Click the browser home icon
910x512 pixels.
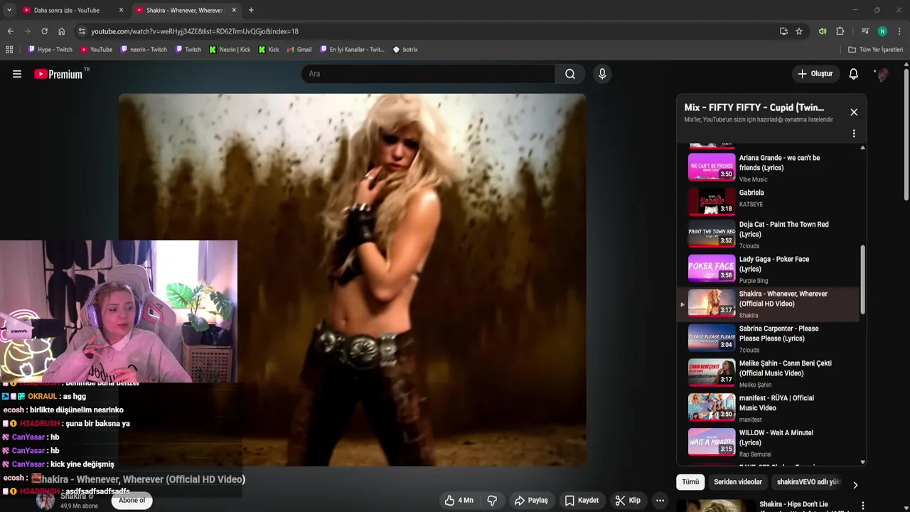click(61, 31)
